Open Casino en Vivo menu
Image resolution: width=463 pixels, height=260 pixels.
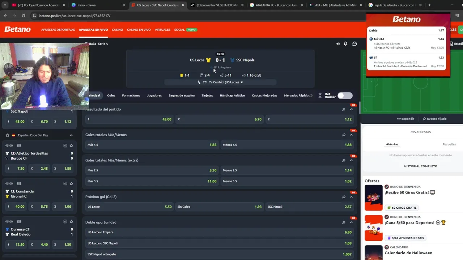(x=139, y=30)
